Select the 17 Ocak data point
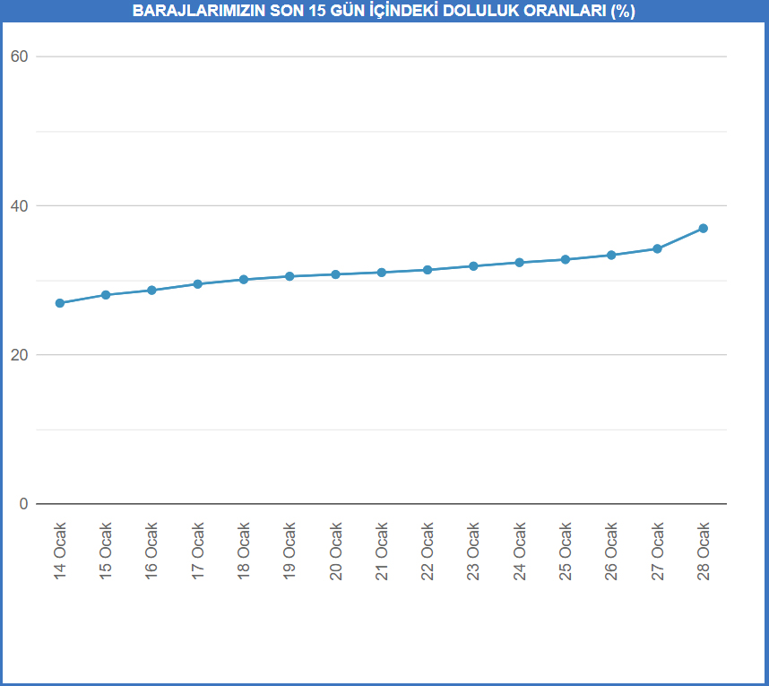The height and width of the screenshot is (686, 769). (198, 284)
